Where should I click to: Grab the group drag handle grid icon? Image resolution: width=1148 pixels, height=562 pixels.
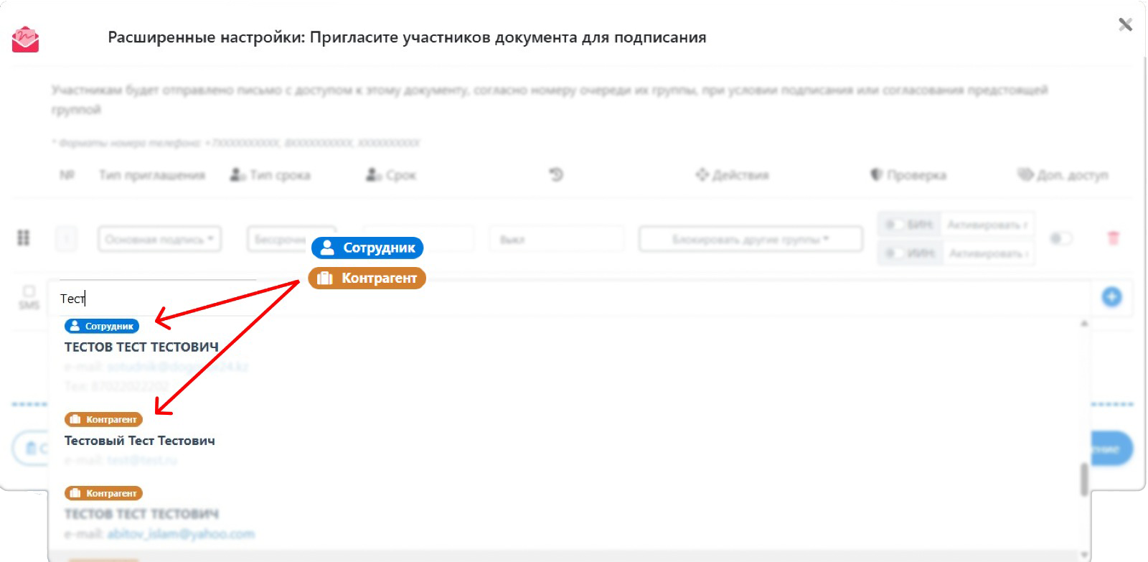coord(24,238)
